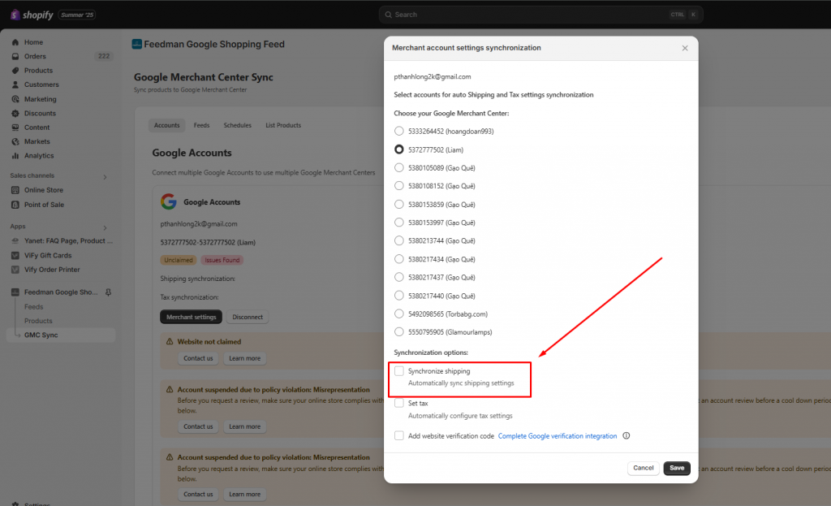
Task: Click the pin icon beside Feedman app
Action: pos(108,292)
